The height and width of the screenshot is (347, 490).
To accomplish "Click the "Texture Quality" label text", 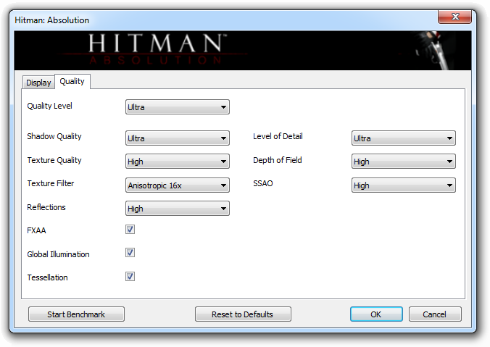I will 54,160.
